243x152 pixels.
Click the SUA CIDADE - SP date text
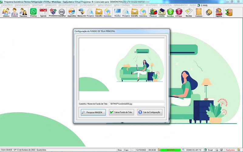[24, 150]
